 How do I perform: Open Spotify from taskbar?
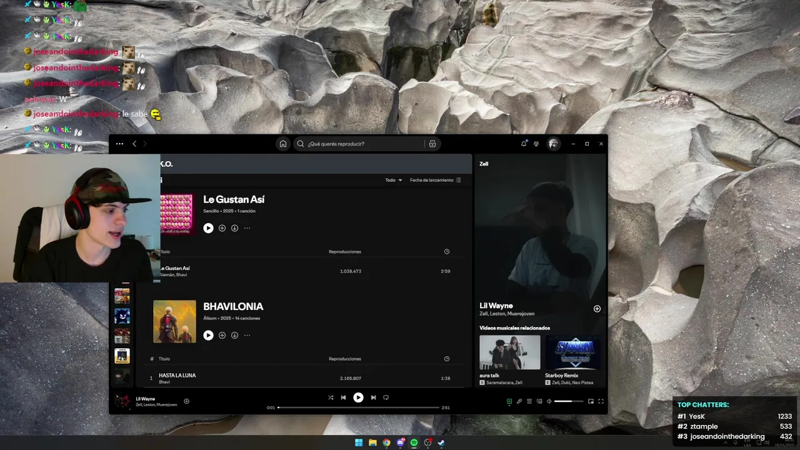[414, 442]
